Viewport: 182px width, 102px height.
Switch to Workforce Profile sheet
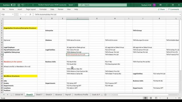(81, 95)
